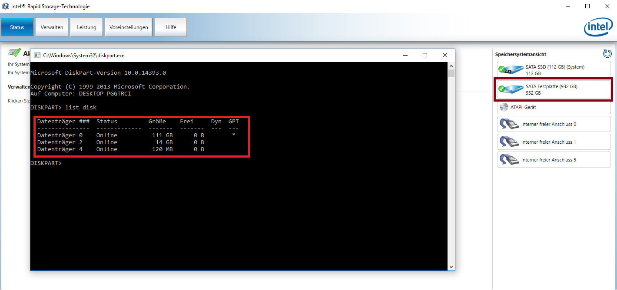617x290 pixels.
Task: Click the Größe column header
Action: click(x=157, y=121)
